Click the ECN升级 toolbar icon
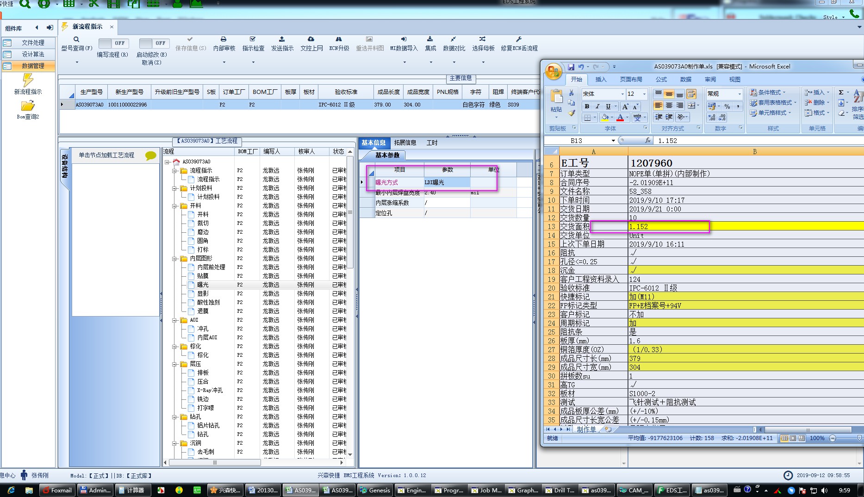Image resolution: width=864 pixels, height=497 pixels. tap(339, 39)
